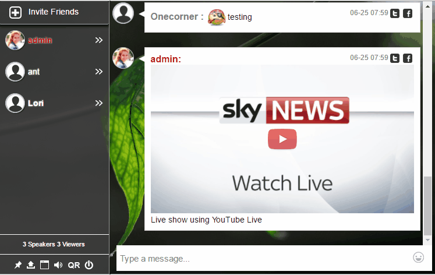Viewport: 435px width, 275px height.
Task: Open the Invite Friends label
Action: pyautogui.click(x=54, y=12)
